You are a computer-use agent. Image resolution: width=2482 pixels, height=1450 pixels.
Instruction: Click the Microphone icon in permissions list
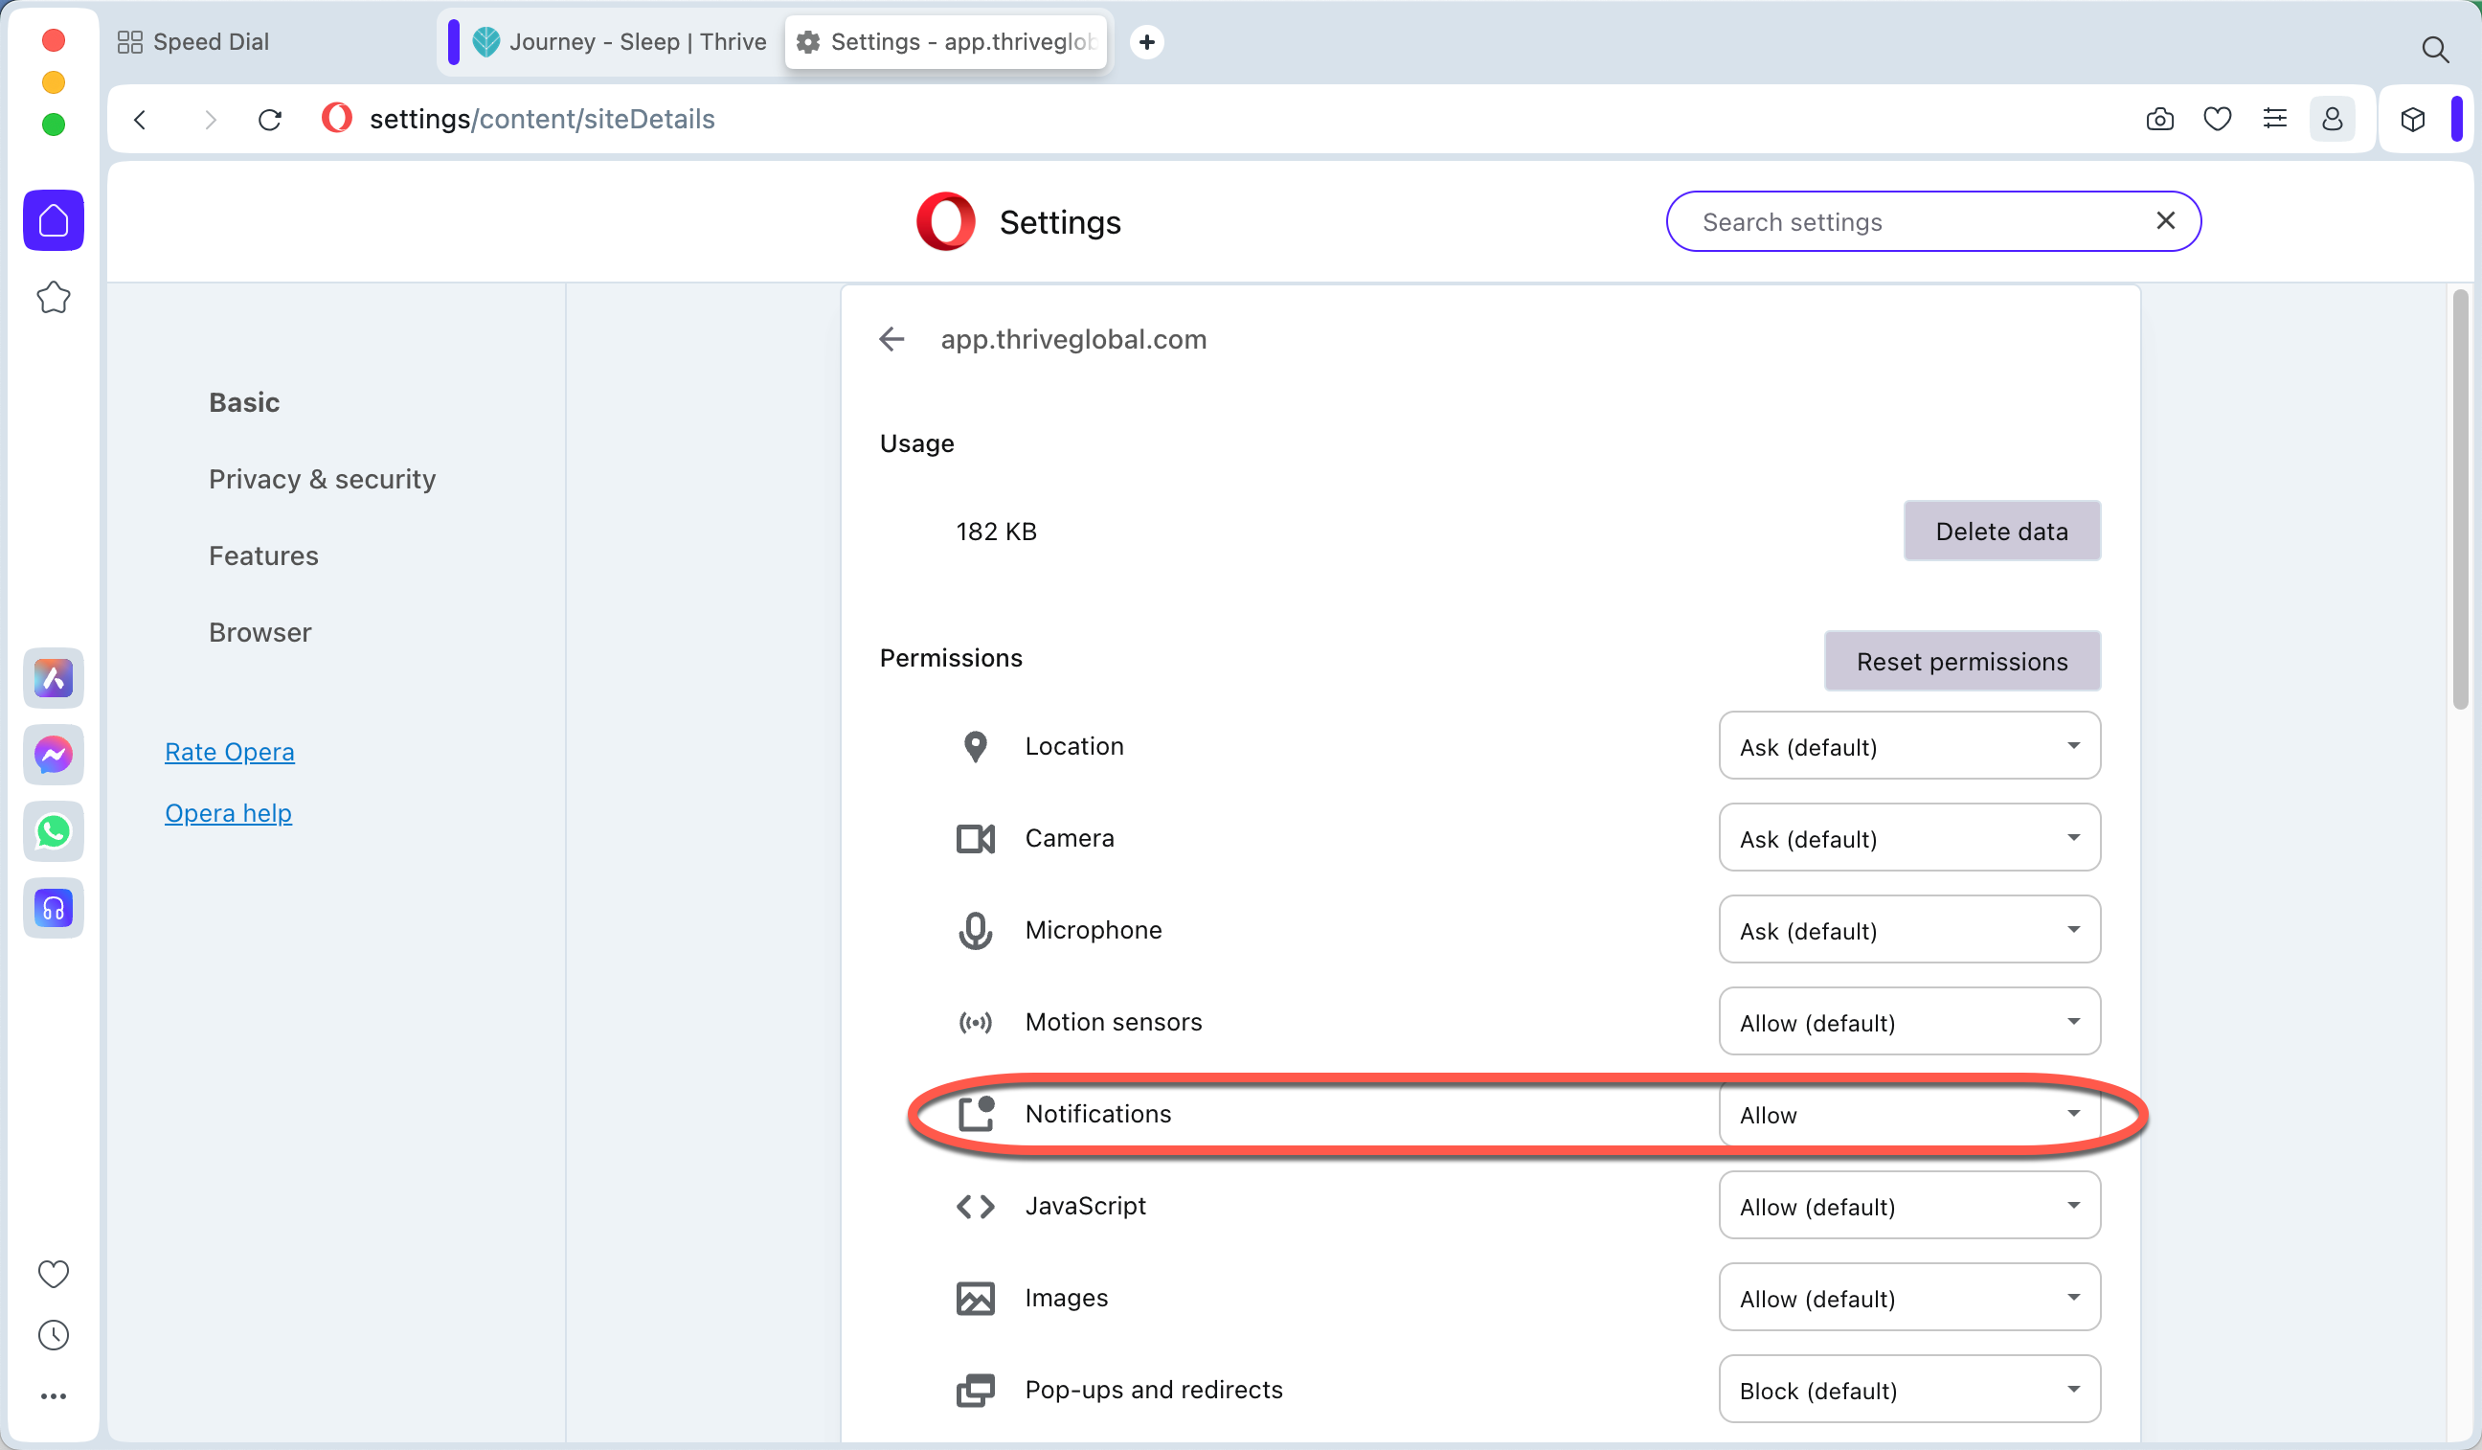(975, 930)
